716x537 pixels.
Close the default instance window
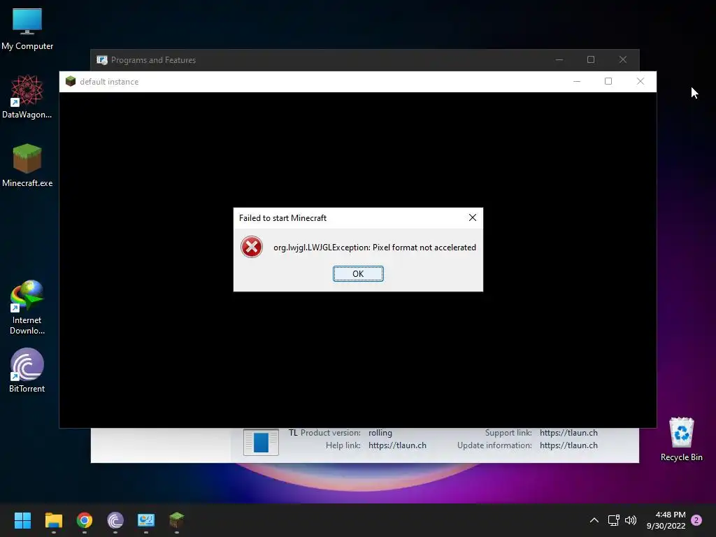(640, 81)
